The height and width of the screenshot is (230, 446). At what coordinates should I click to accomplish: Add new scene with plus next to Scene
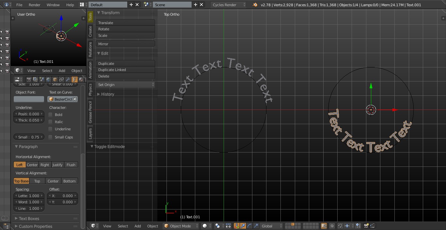(196, 5)
